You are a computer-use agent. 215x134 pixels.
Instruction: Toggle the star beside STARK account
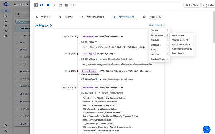coord(21,109)
